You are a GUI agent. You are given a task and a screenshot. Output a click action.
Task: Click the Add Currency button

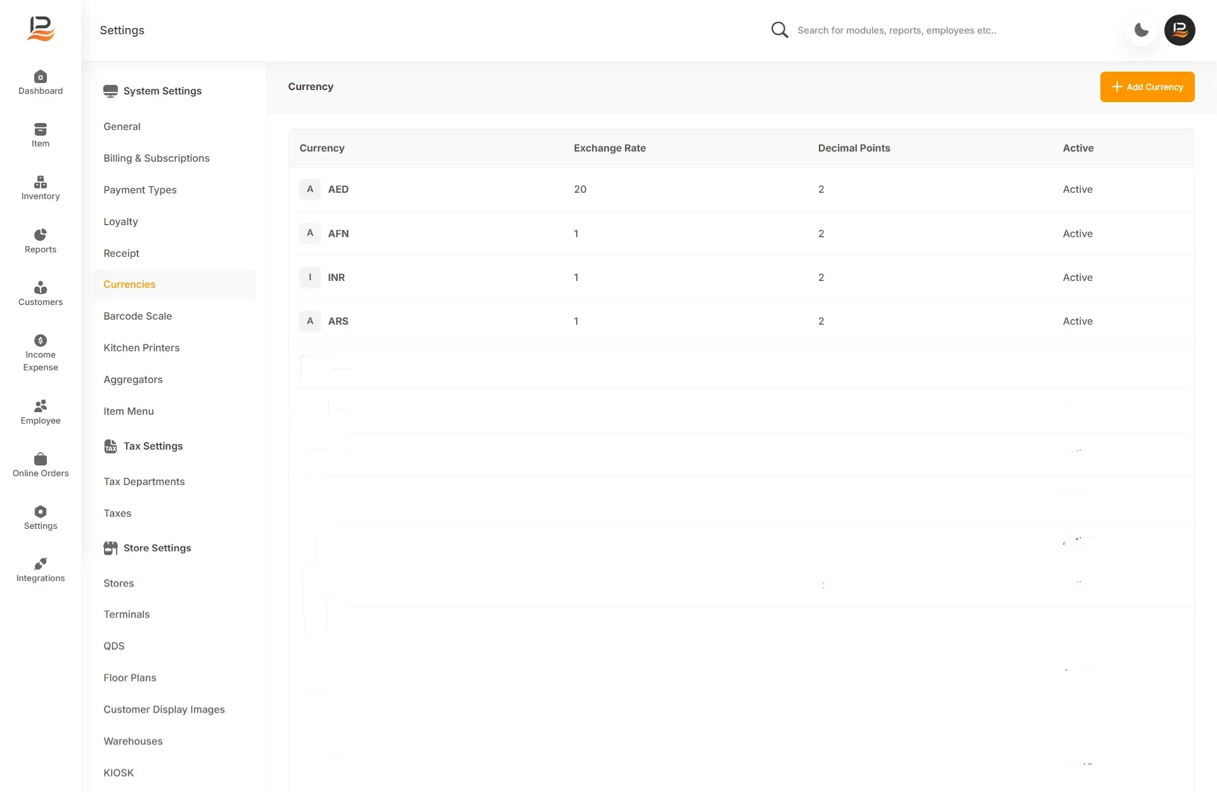point(1147,87)
